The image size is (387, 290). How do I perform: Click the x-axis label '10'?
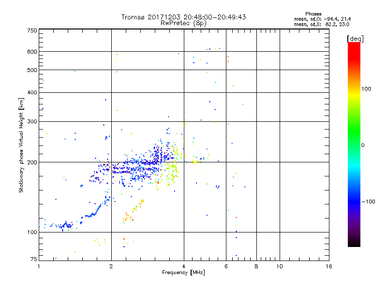point(280,266)
